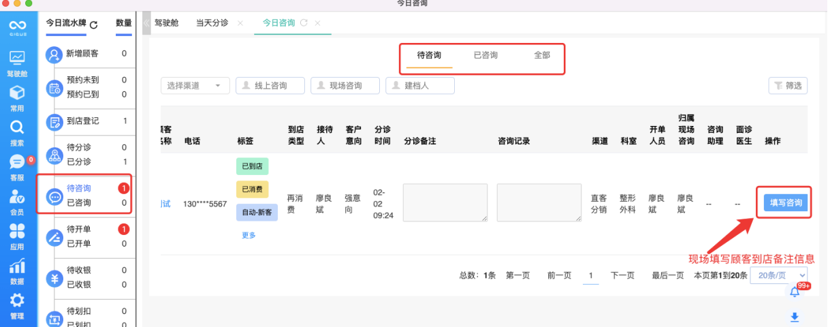Open the 管理 gear icon

pyautogui.click(x=17, y=300)
